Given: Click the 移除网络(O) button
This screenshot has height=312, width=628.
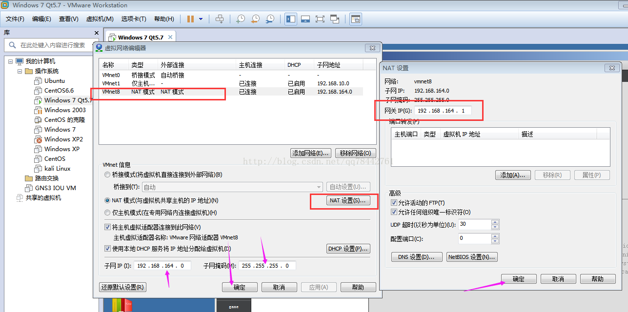Looking at the screenshot, I should 355,153.
